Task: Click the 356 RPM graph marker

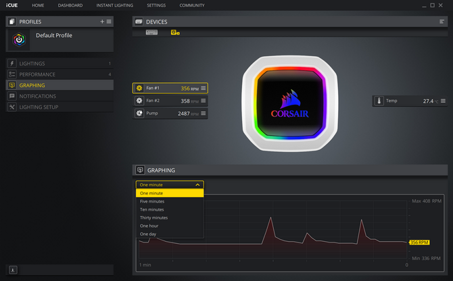Action: click(x=419, y=242)
